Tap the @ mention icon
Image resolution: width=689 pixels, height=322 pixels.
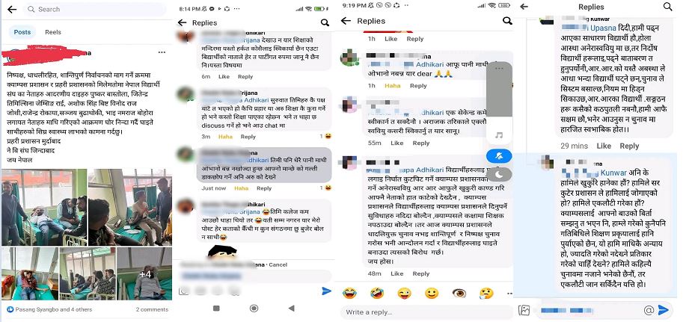tap(649, 311)
